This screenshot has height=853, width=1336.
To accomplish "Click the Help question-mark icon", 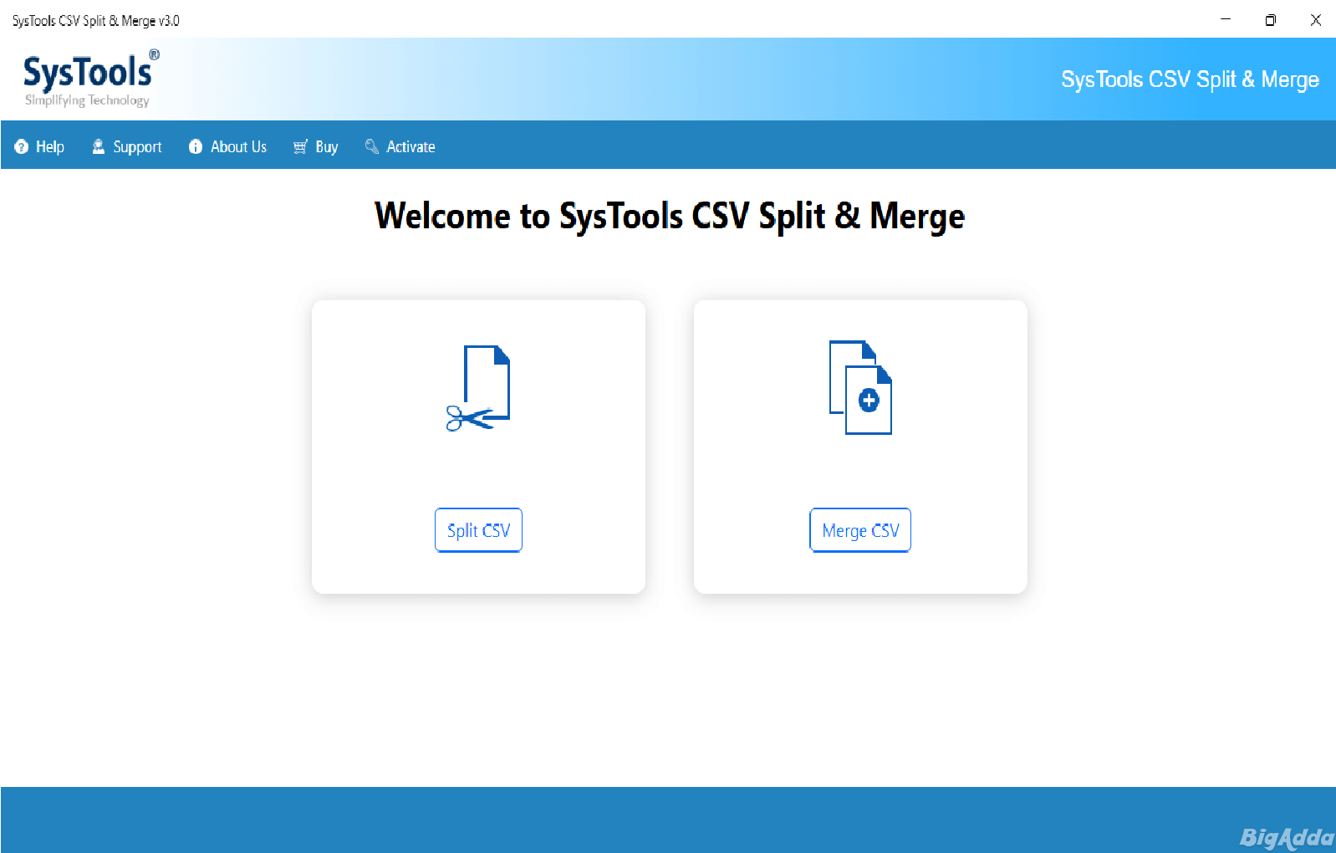I will (22, 147).
